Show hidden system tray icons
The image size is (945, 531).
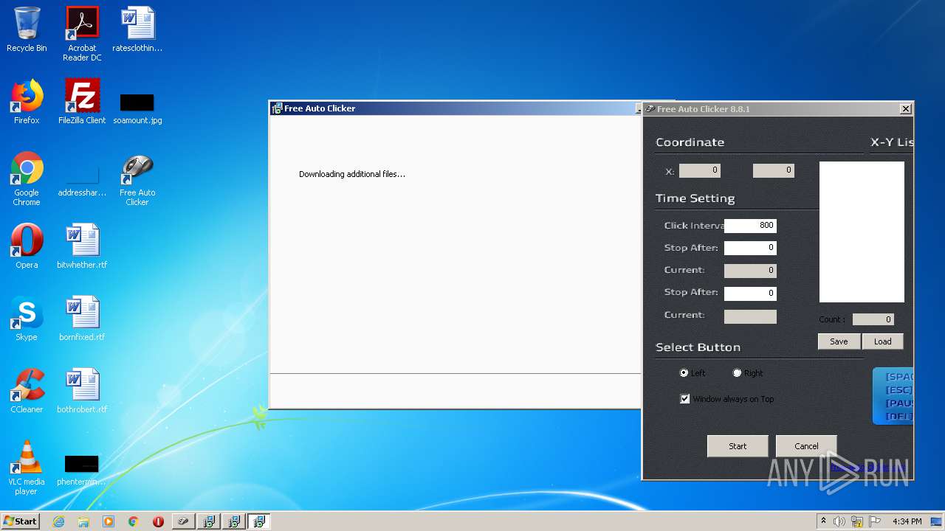coord(823,521)
